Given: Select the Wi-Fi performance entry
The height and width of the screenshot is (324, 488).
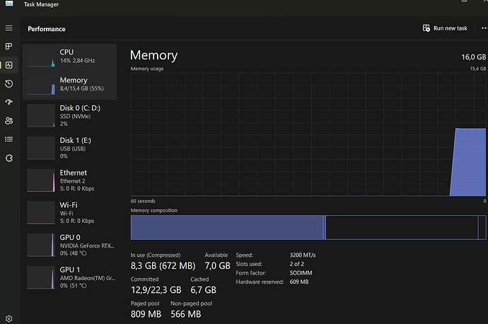Looking at the screenshot, I should pyautogui.click(x=69, y=212).
